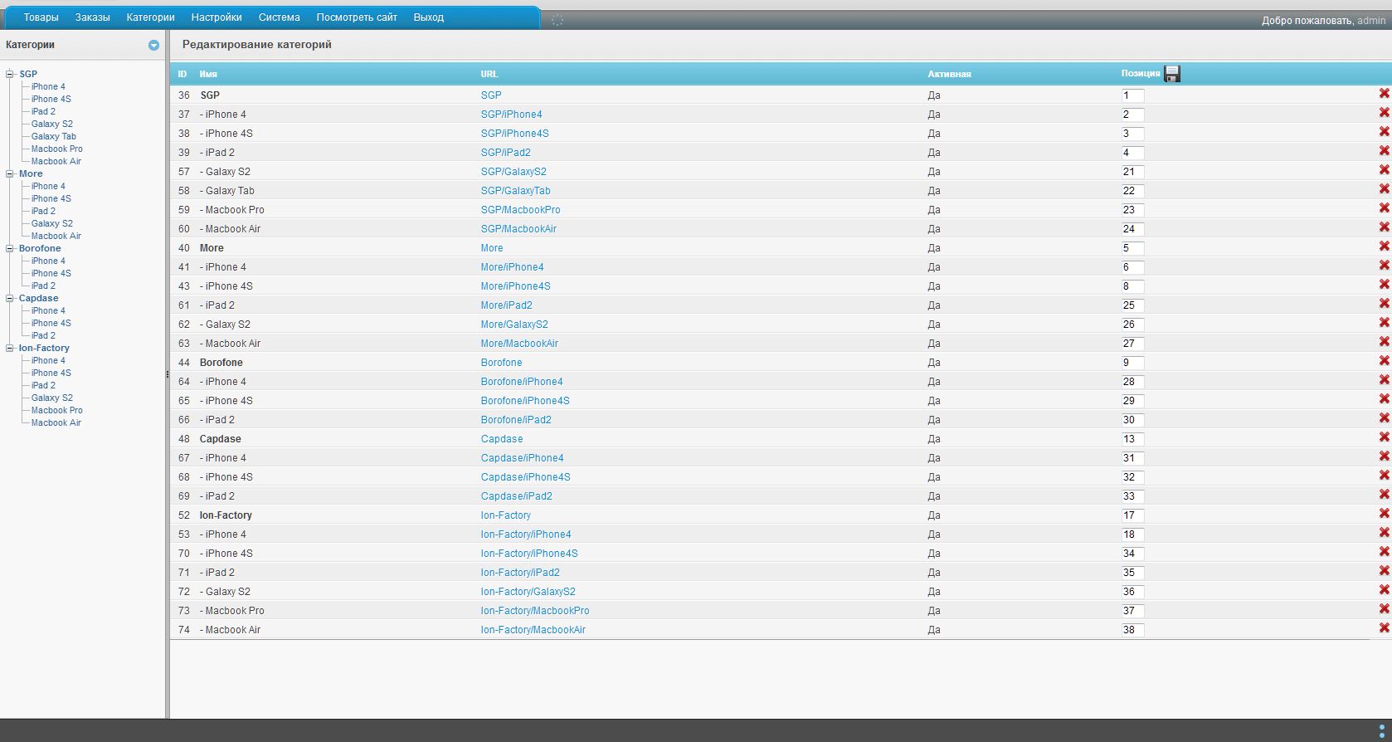Viewport: 1392px width, 742px height.
Task: Click the save positions floppy disk icon
Action: 1171,74
